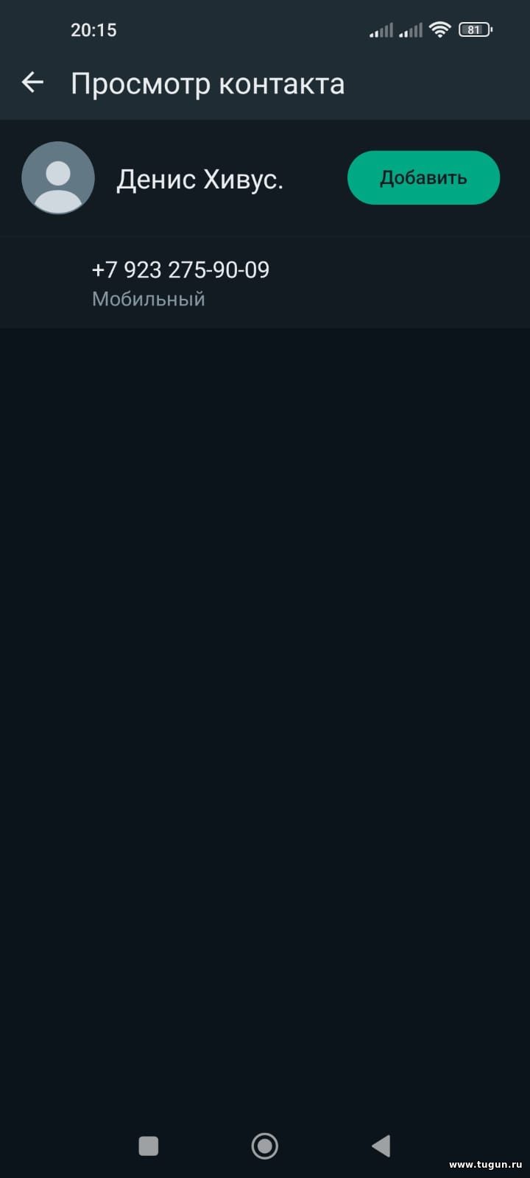
Task: Open the contact avatar placeholder picture
Action: tap(58, 178)
